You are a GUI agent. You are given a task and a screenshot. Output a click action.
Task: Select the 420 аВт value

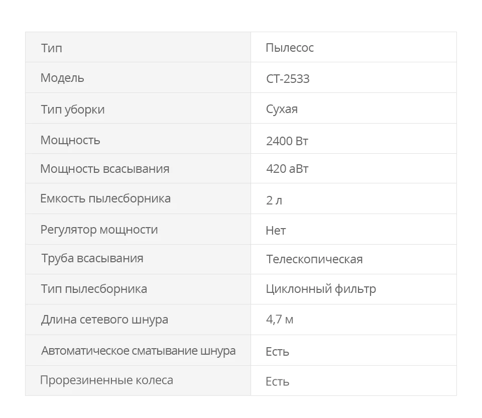click(287, 168)
